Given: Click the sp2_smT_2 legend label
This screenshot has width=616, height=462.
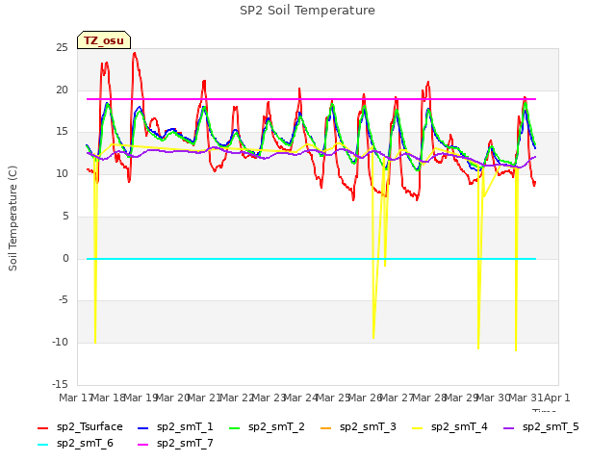Looking at the screenshot, I should (276, 426).
